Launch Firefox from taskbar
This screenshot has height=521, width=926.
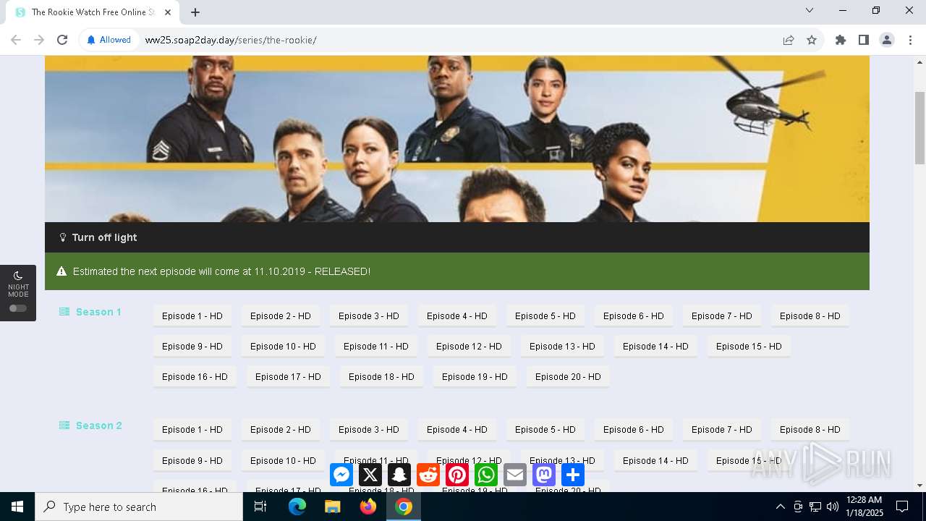(x=368, y=507)
